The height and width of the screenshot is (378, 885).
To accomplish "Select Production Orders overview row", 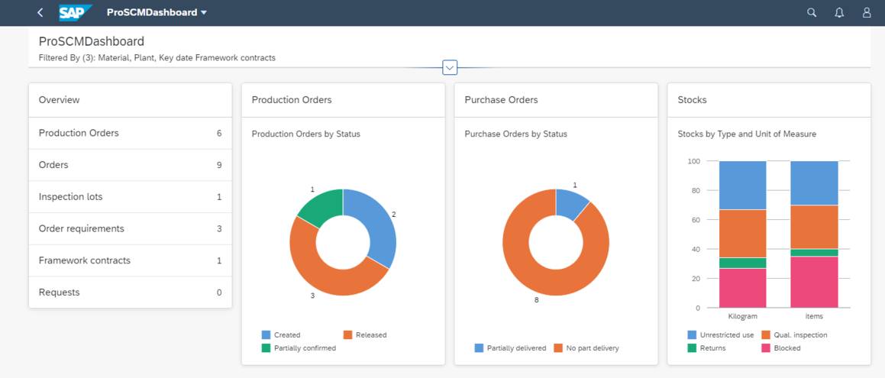I will [131, 133].
